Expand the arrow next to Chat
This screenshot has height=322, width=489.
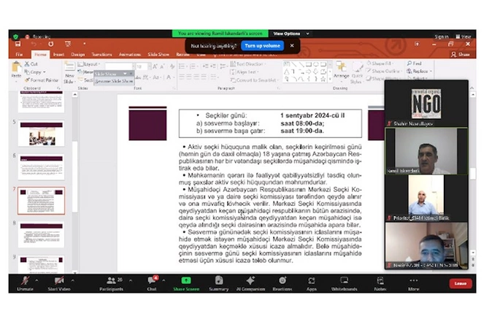[163, 280]
